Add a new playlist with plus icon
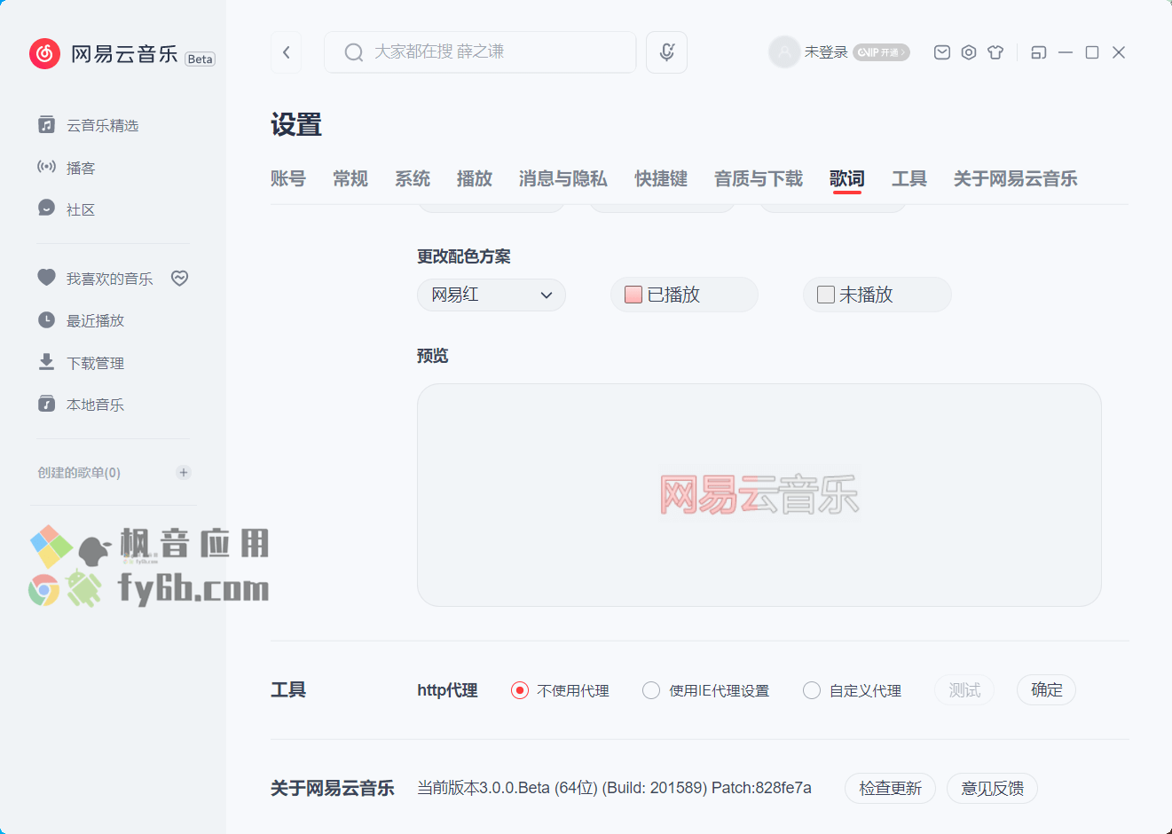The height and width of the screenshot is (834, 1172). pos(184,472)
